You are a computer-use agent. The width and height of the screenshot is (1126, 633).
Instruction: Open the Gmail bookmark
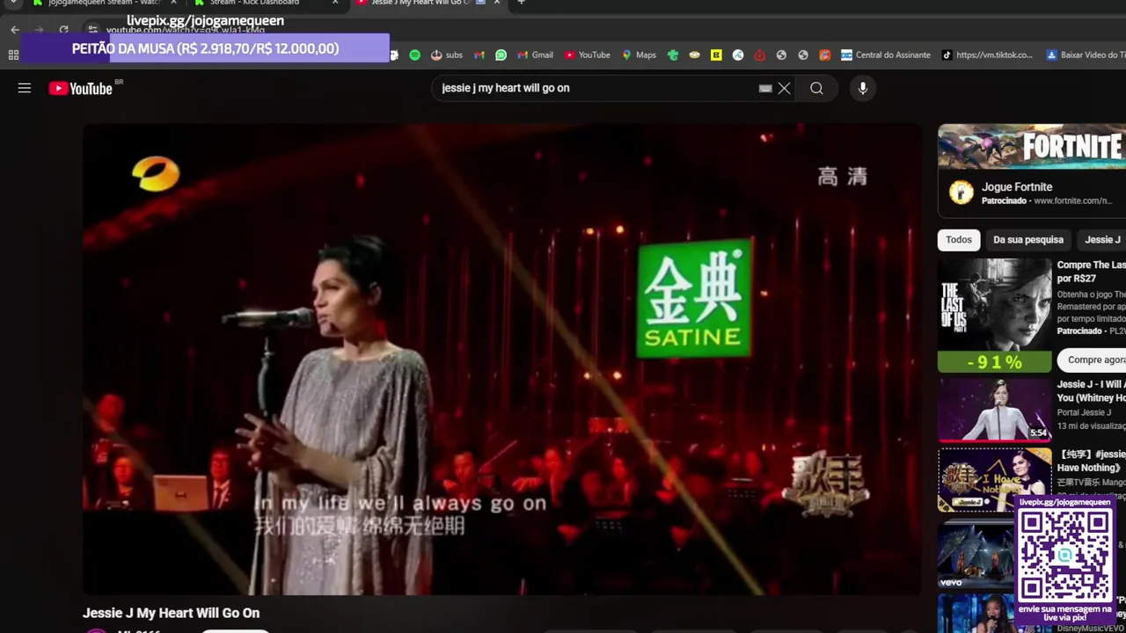[x=535, y=55]
